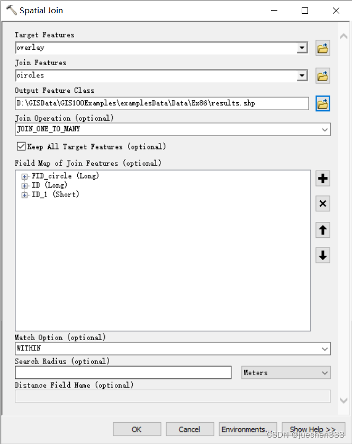Expand the FID_circle (Long) field node

coord(25,176)
